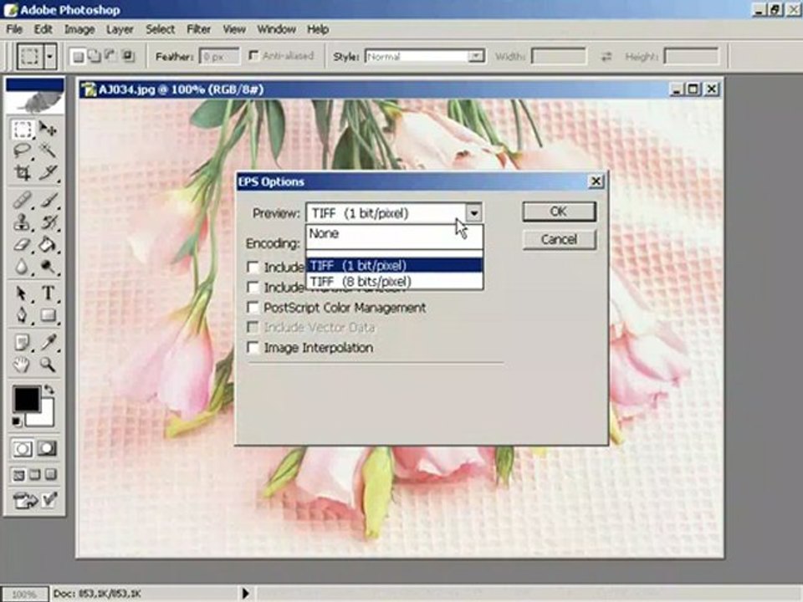
Task: Tick the first Include checkbox in EPS Options
Action: [x=253, y=267]
